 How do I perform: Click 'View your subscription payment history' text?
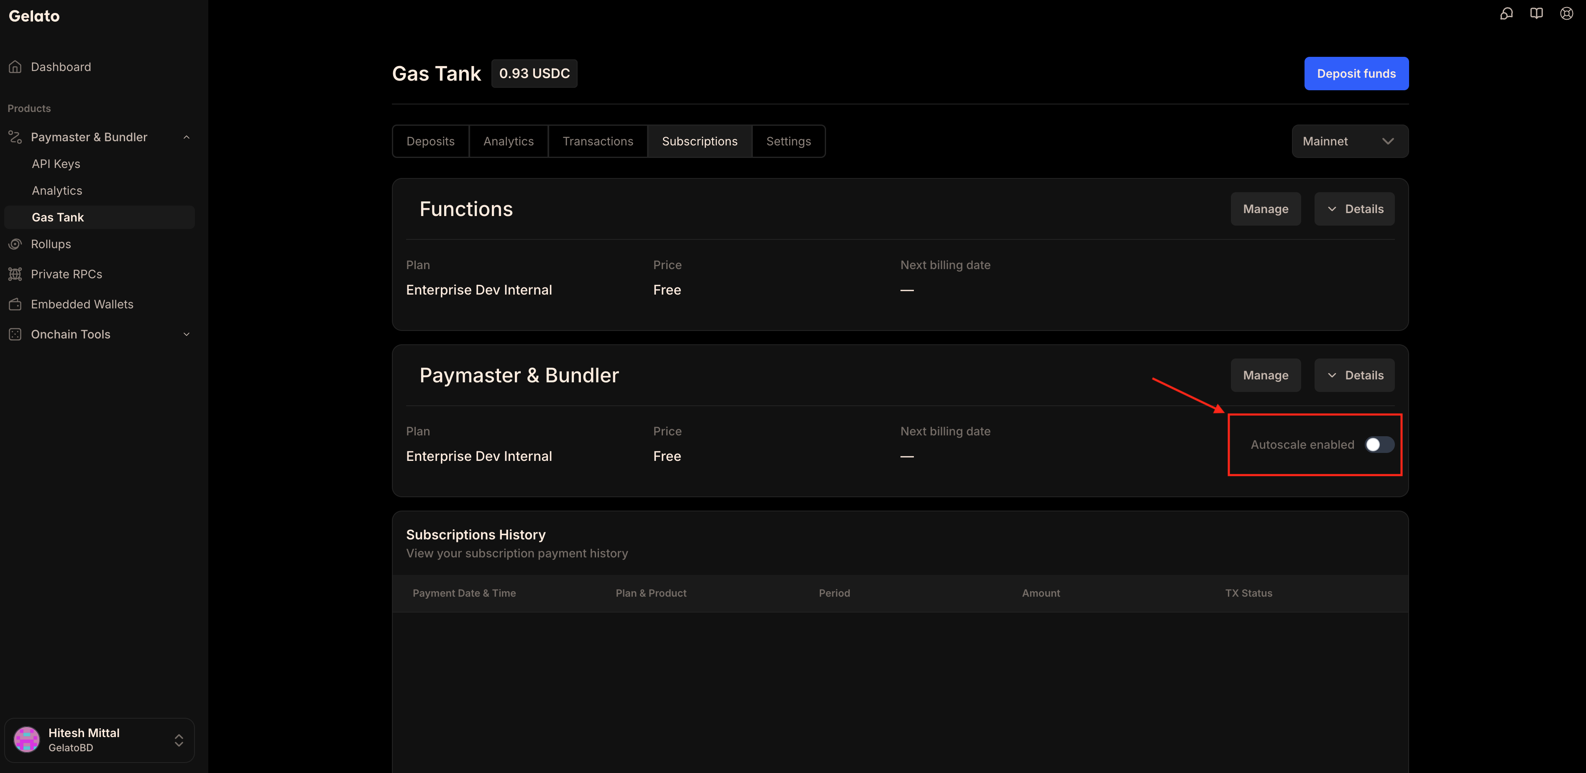click(517, 554)
